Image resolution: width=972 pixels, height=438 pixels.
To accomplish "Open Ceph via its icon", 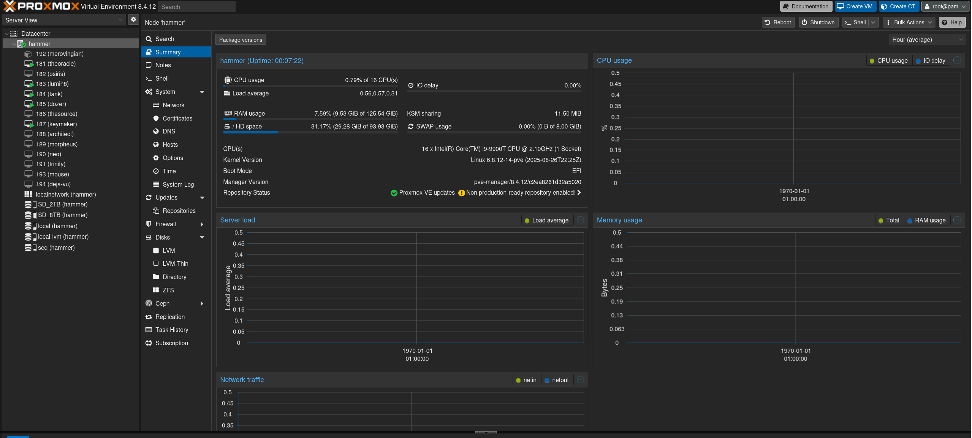I will coord(149,303).
